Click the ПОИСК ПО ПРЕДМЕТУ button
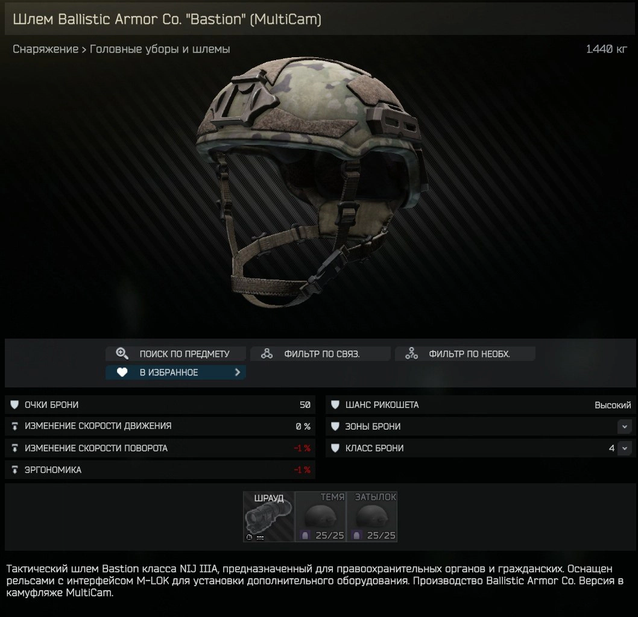This screenshot has width=638, height=617. click(175, 354)
